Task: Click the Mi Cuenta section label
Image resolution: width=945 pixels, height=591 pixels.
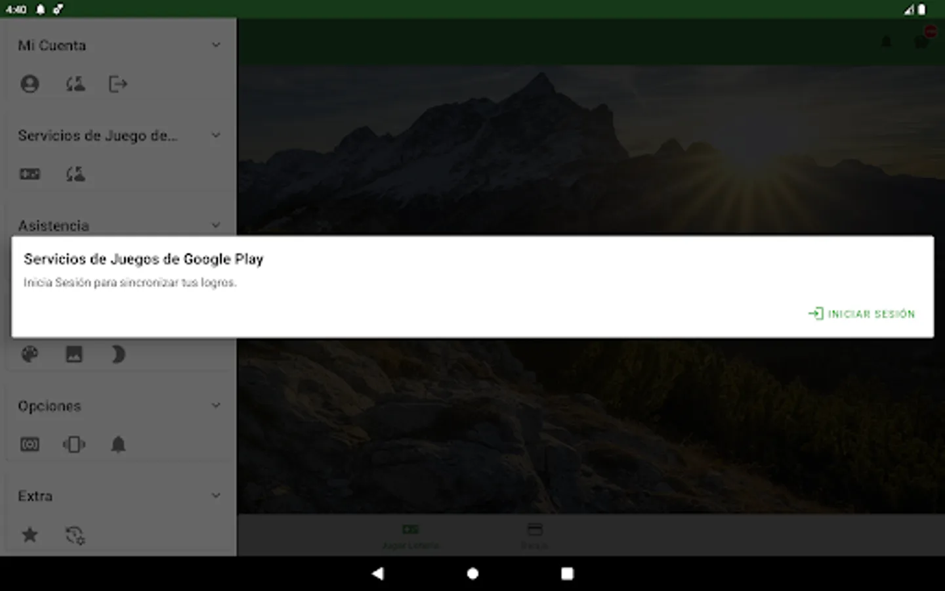Action: pos(52,45)
